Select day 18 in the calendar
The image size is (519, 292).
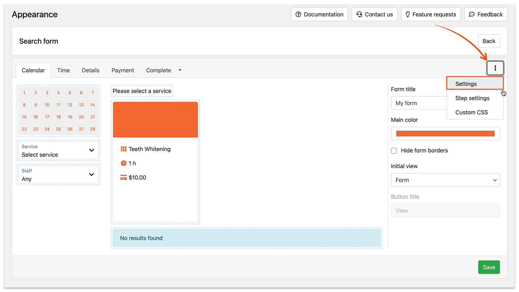pyautogui.click(x=58, y=117)
